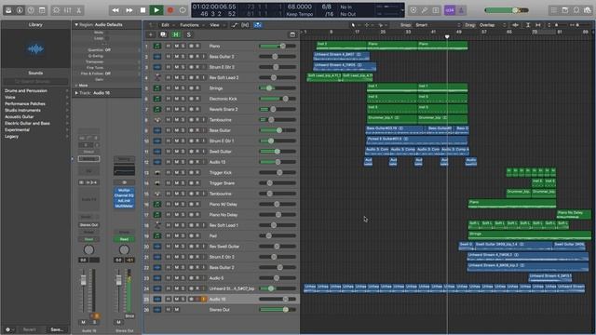Open the Snap Smart dropdown
Image resolution: width=596 pixels, height=335 pixels.
pos(437,25)
